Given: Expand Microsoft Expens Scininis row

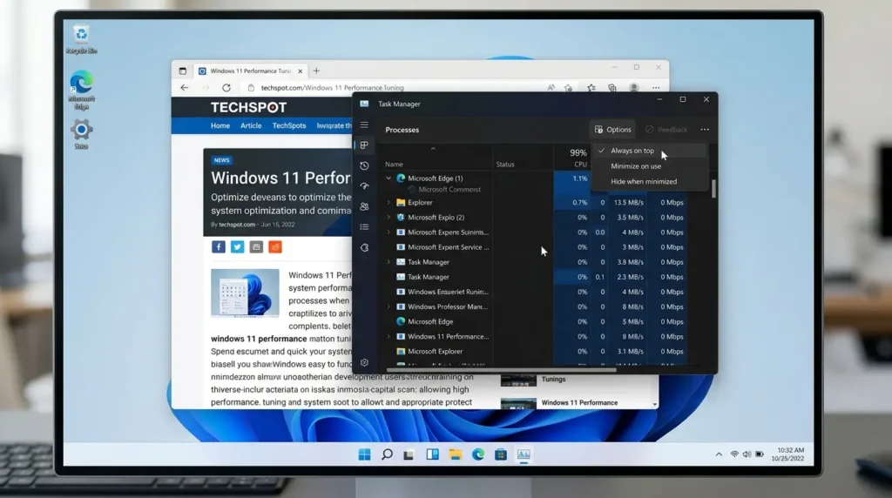Looking at the screenshot, I should point(389,232).
